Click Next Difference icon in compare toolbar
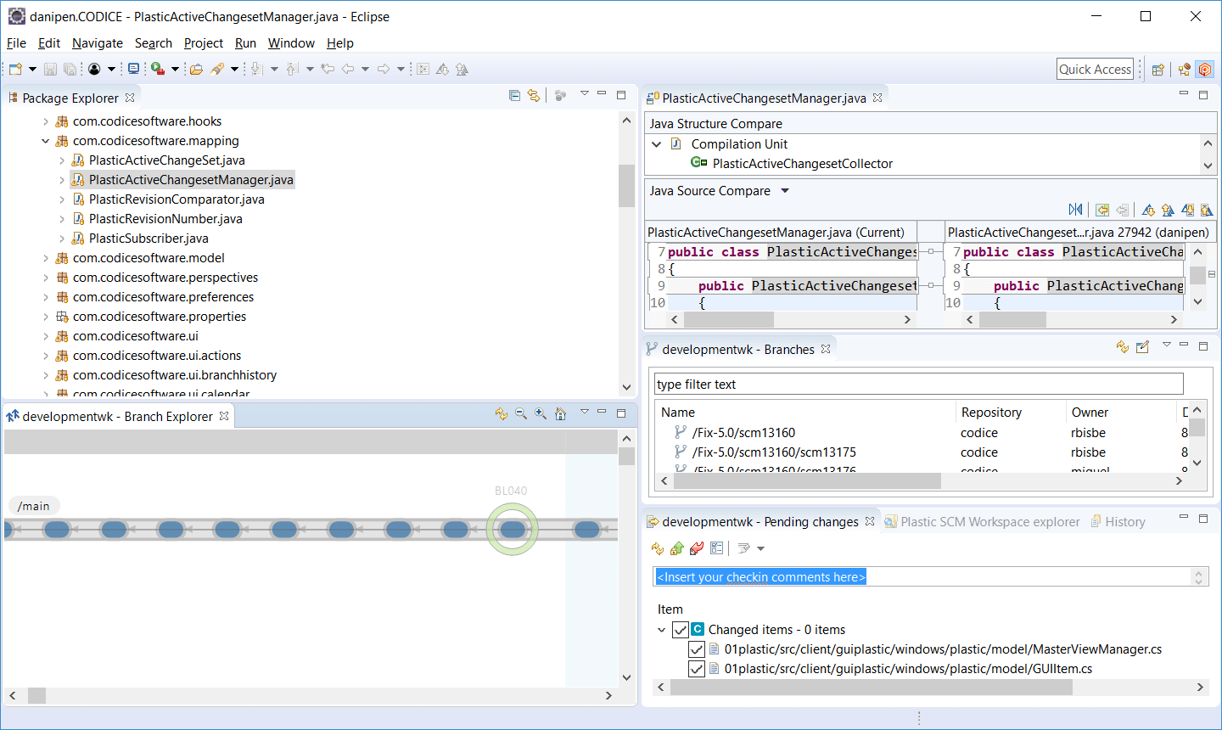The height and width of the screenshot is (730, 1222). [1148, 210]
